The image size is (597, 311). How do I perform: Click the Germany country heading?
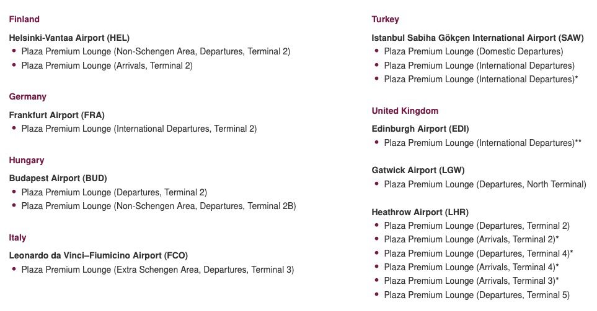tap(28, 96)
